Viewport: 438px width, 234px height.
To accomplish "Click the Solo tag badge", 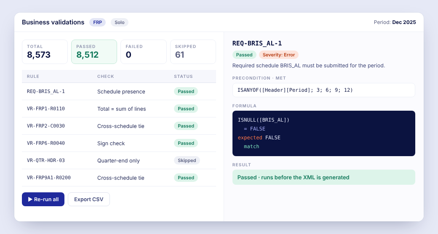I will pos(120,22).
